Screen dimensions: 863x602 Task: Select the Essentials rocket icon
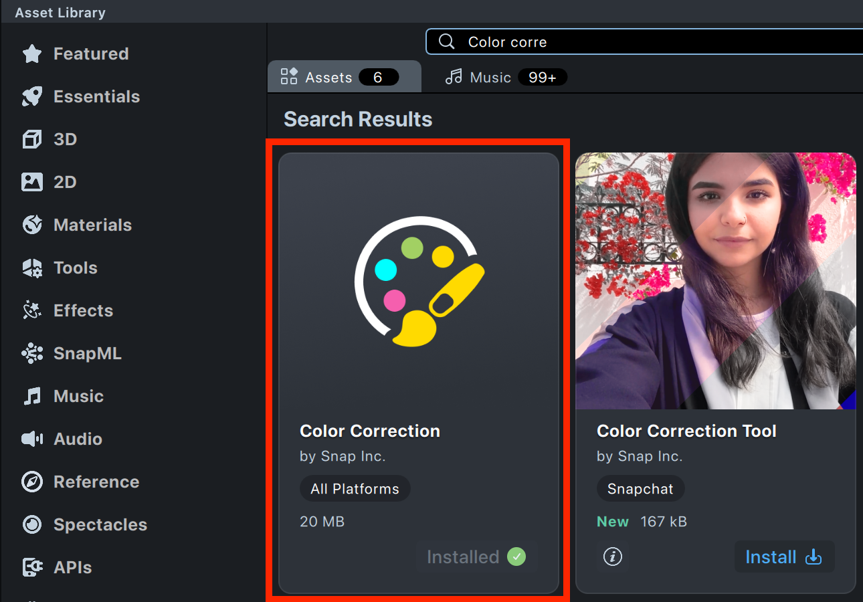coord(32,97)
